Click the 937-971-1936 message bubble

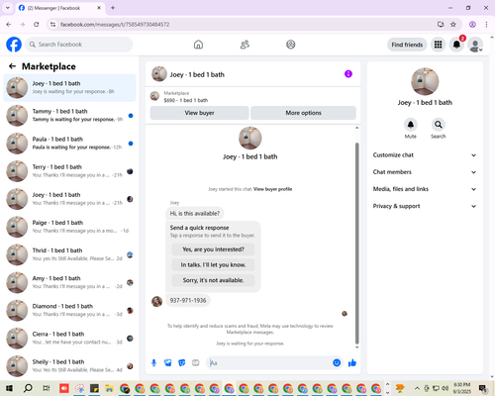[188, 301]
